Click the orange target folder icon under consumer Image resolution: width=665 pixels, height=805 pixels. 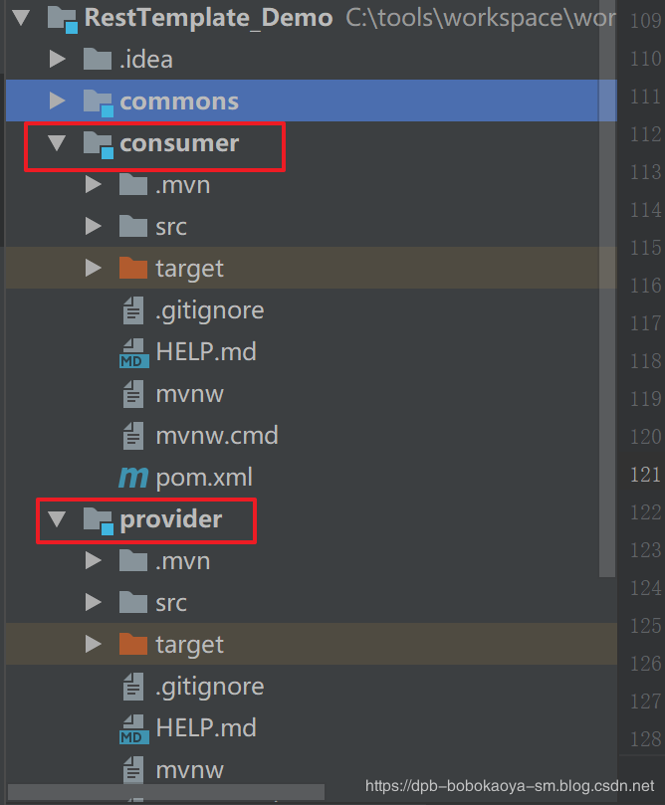tap(132, 269)
